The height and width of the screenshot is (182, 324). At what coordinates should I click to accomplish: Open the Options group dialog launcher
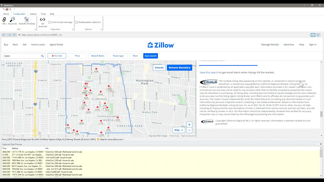pos(101,30)
